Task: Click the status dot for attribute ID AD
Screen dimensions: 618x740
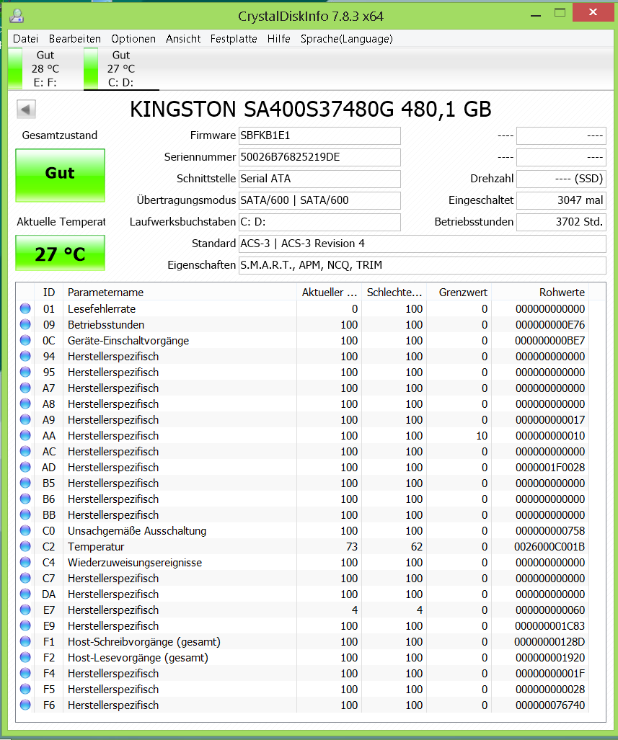Action: coord(25,467)
